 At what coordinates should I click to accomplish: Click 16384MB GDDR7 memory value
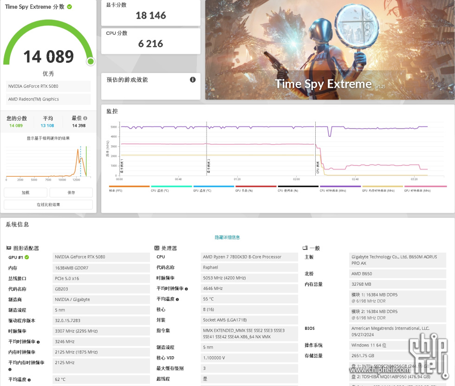(x=101, y=268)
